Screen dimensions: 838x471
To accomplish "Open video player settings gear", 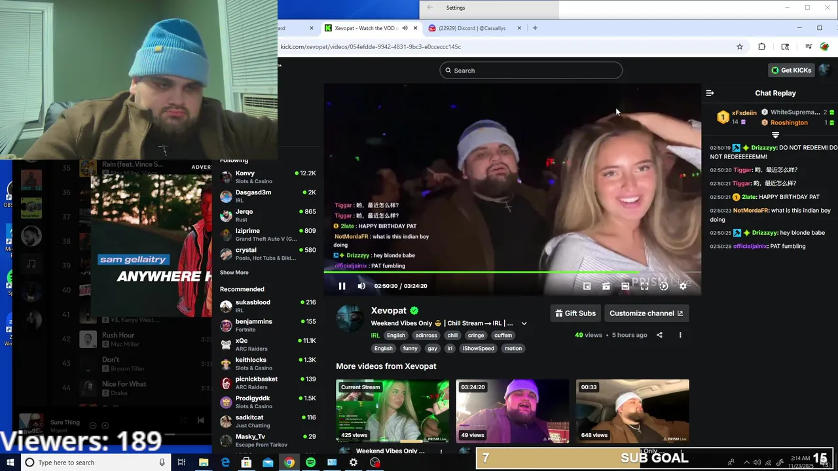I will point(683,286).
